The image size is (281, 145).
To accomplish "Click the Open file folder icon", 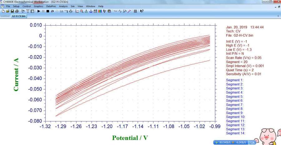I will pyautogui.click(x=7, y=11).
